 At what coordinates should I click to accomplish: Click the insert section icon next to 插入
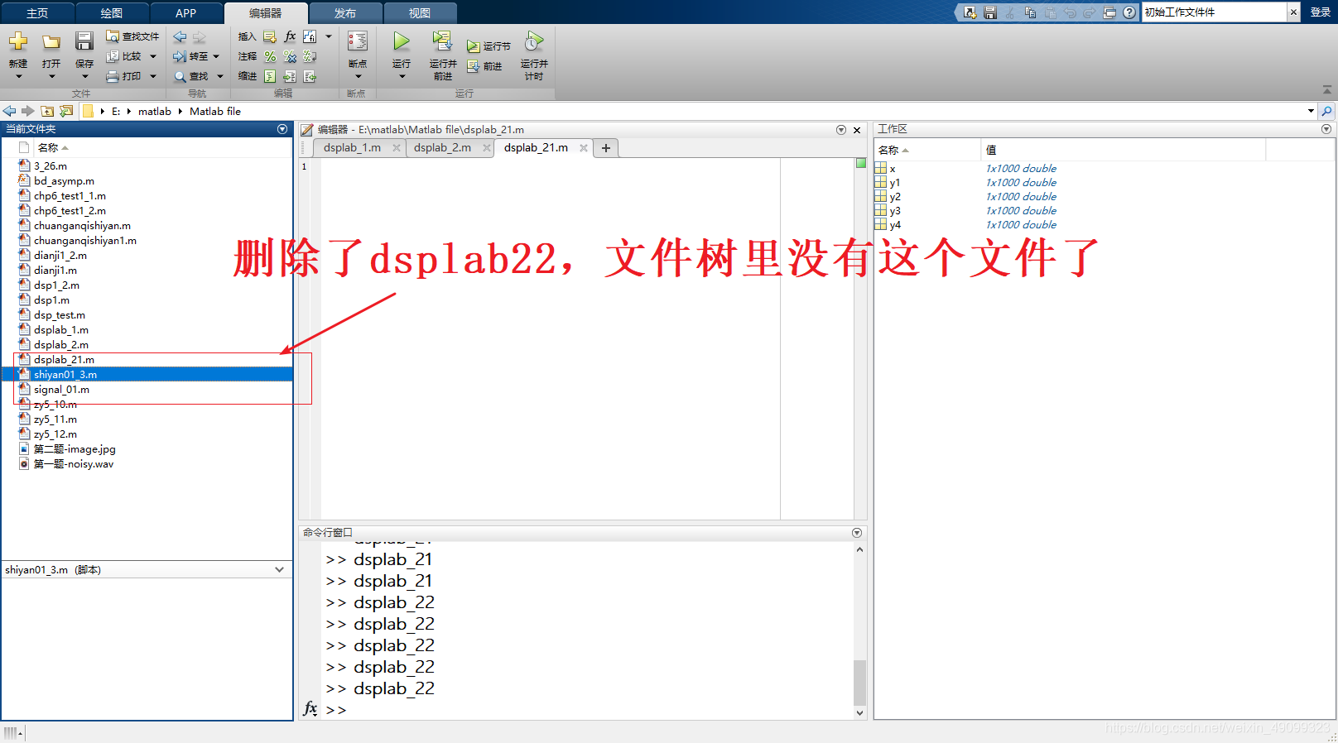[x=270, y=36]
